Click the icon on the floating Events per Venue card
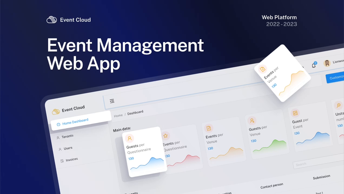This screenshot has height=194, width=344. coord(262,69)
